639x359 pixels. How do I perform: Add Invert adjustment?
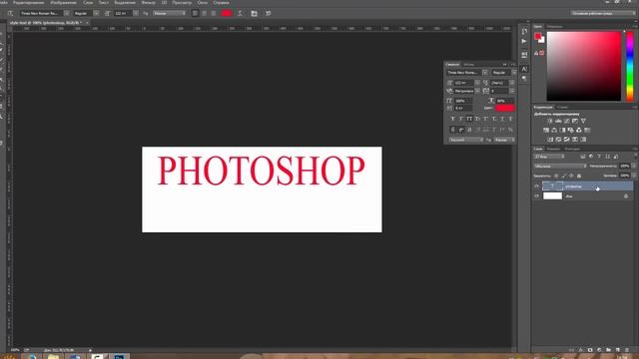point(550,140)
